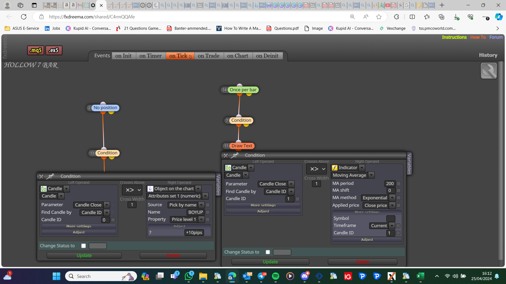
Task: Click the Indicator function icon
Action: coord(334,168)
